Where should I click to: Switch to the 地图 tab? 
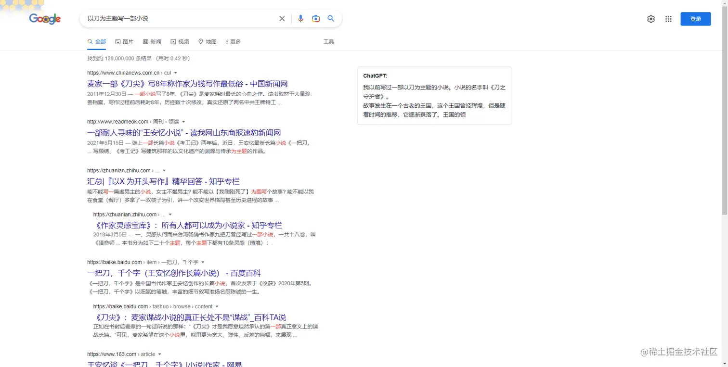pyautogui.click(x=208, y=42)
